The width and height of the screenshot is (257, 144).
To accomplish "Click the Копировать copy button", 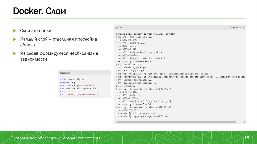I will pyautogui.click(x=237, y=28).
